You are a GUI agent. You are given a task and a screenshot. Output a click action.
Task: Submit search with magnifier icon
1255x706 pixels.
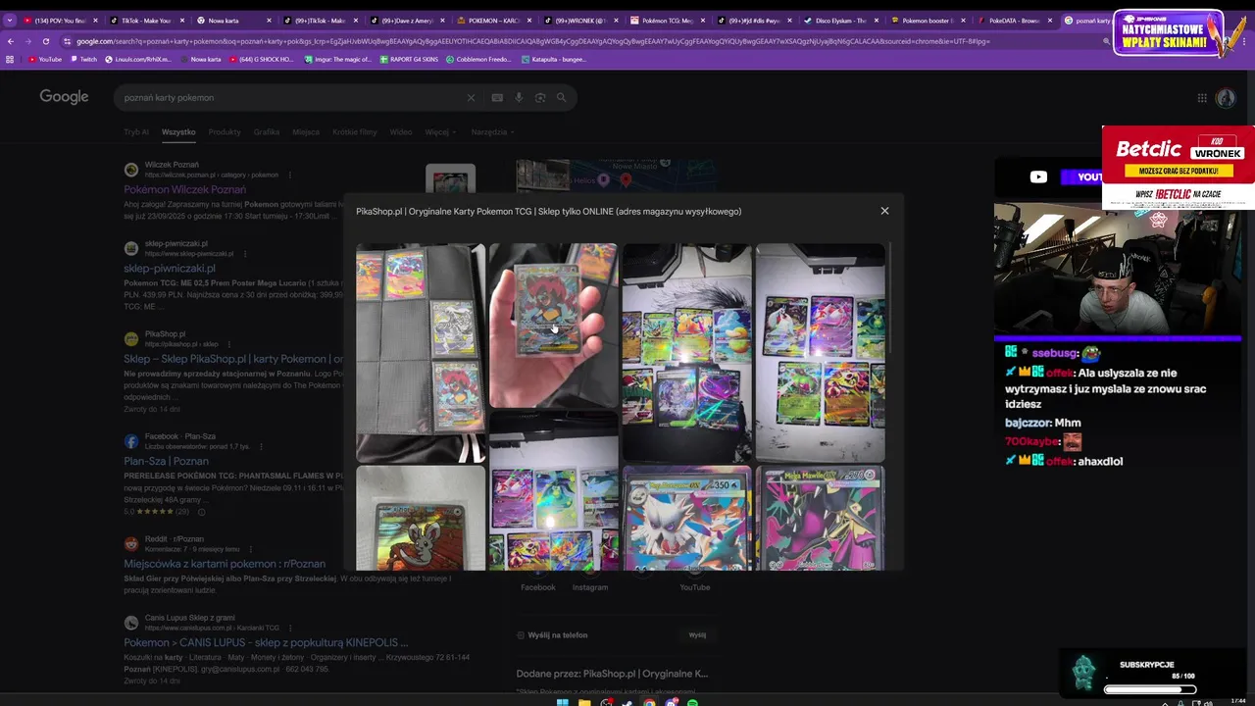point(562,97)
